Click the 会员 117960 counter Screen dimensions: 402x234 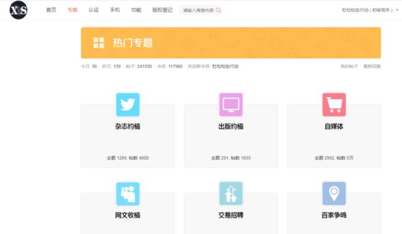coord(170,66)
